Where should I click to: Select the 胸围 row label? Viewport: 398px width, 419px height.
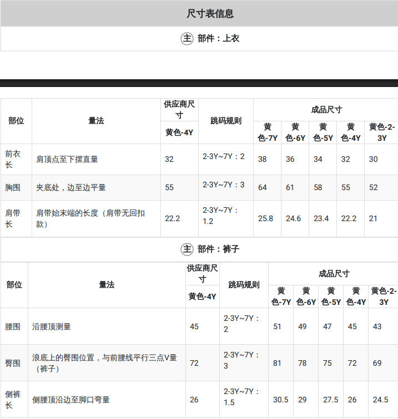click(x=13, y=187)
